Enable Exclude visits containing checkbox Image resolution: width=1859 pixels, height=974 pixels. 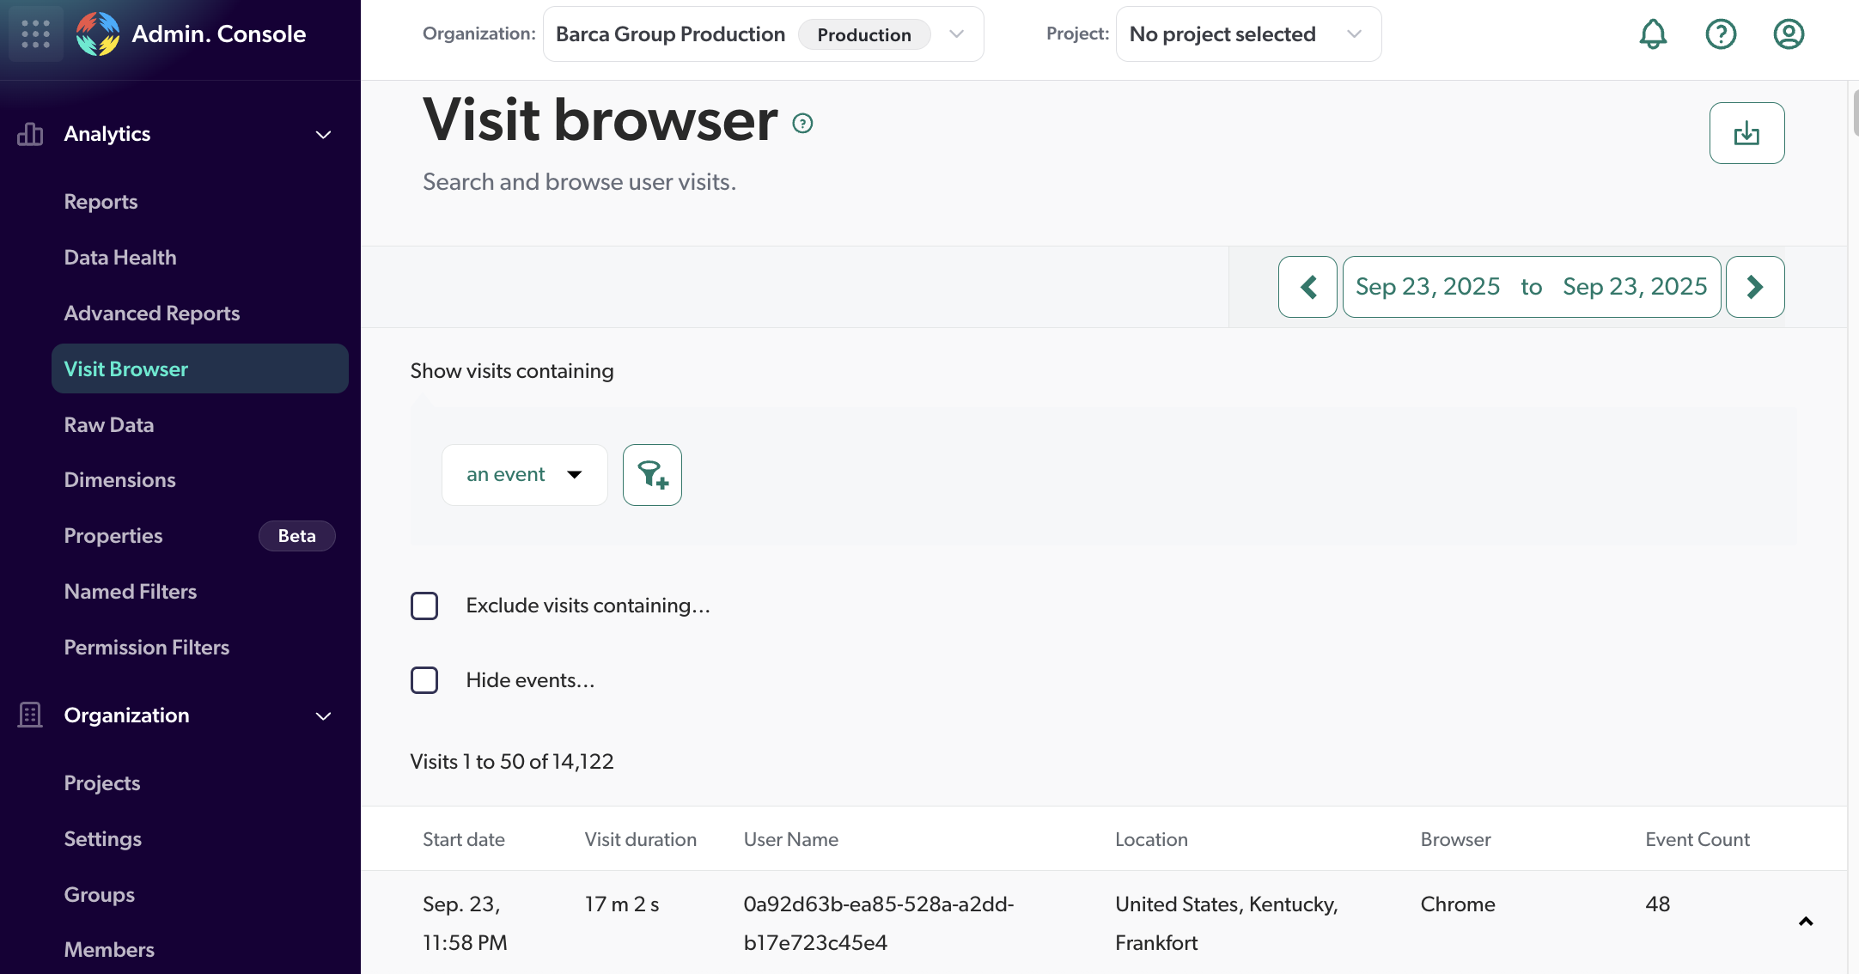tap(424, 606)
